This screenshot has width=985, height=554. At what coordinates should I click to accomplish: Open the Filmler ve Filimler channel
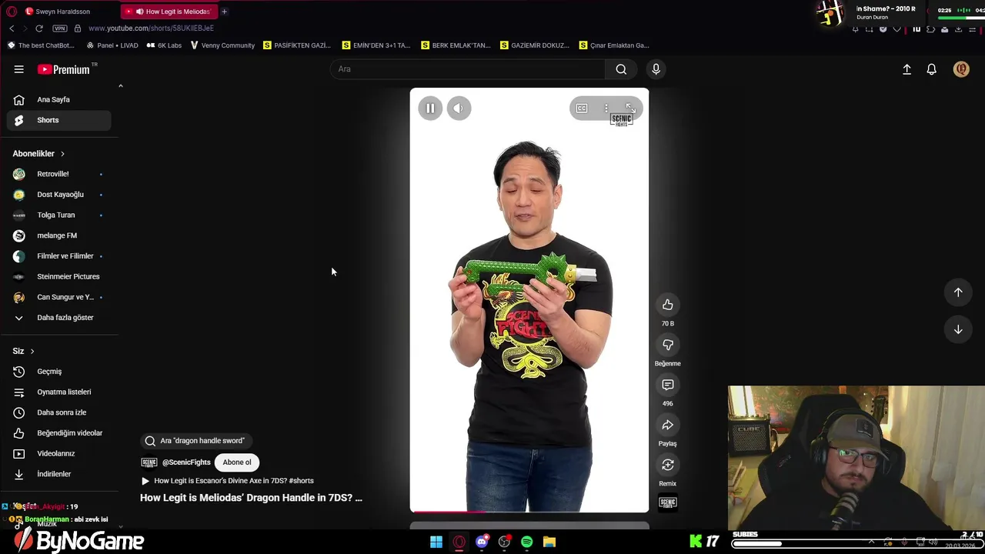tap(58, 256)
